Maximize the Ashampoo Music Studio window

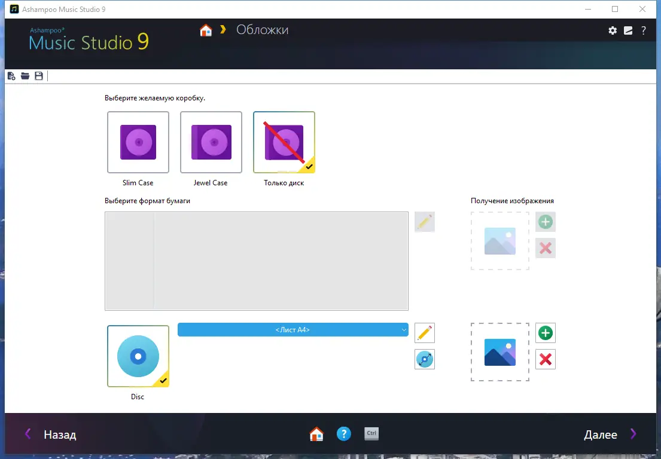point(615,10)
